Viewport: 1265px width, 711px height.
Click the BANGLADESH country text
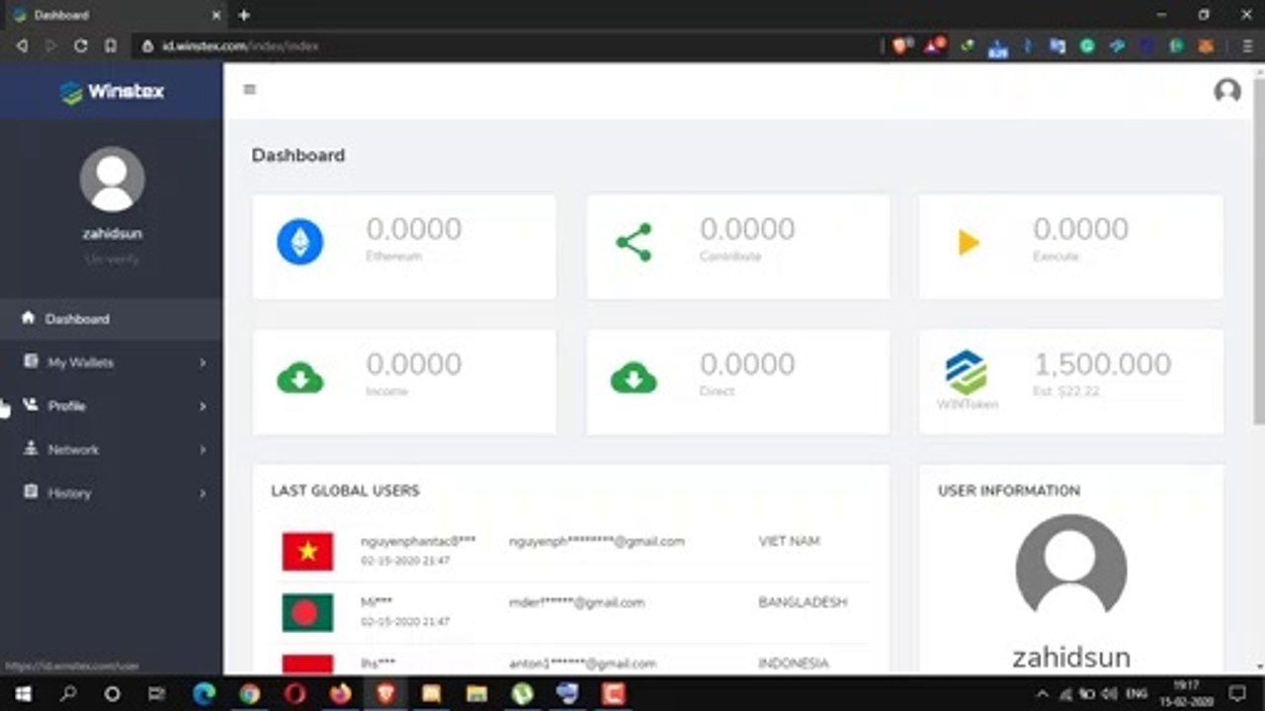(802, 602)
